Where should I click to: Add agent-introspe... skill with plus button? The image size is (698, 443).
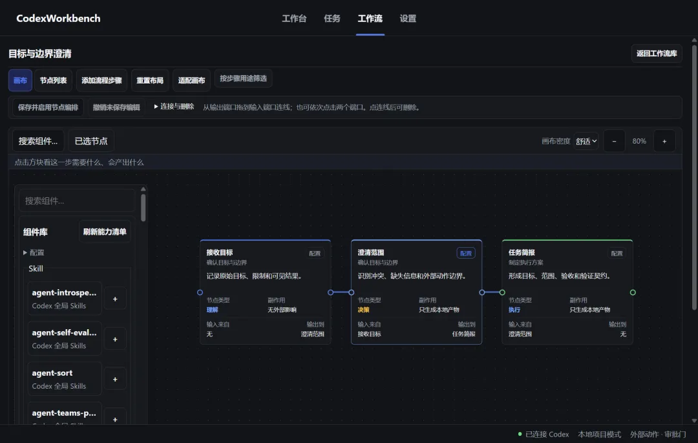coord(115,299)
